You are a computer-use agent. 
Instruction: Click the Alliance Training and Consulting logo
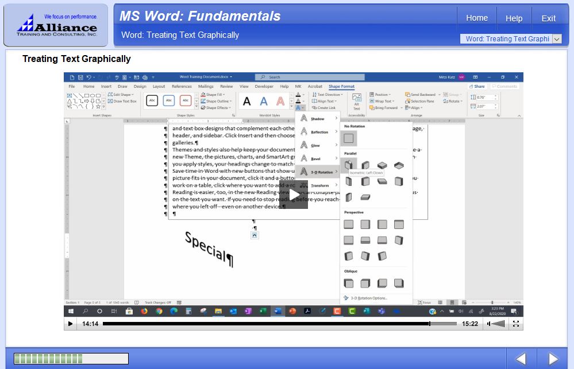tap(56, 25)
